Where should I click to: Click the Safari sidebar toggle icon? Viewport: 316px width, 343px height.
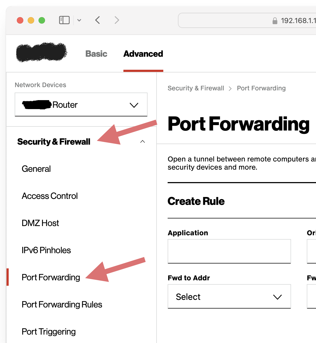click(x=64, y=20)
